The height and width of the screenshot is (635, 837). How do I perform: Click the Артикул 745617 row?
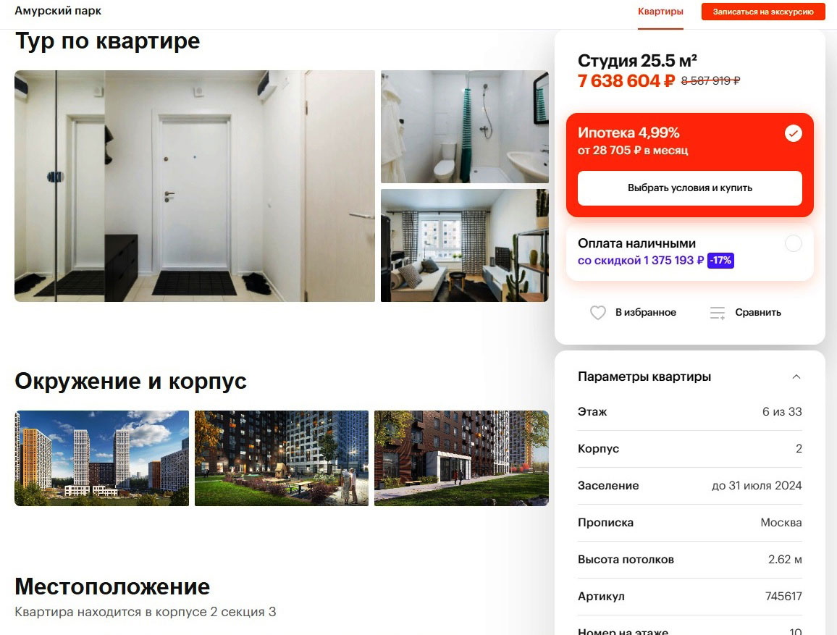click(x=690, y=597)
